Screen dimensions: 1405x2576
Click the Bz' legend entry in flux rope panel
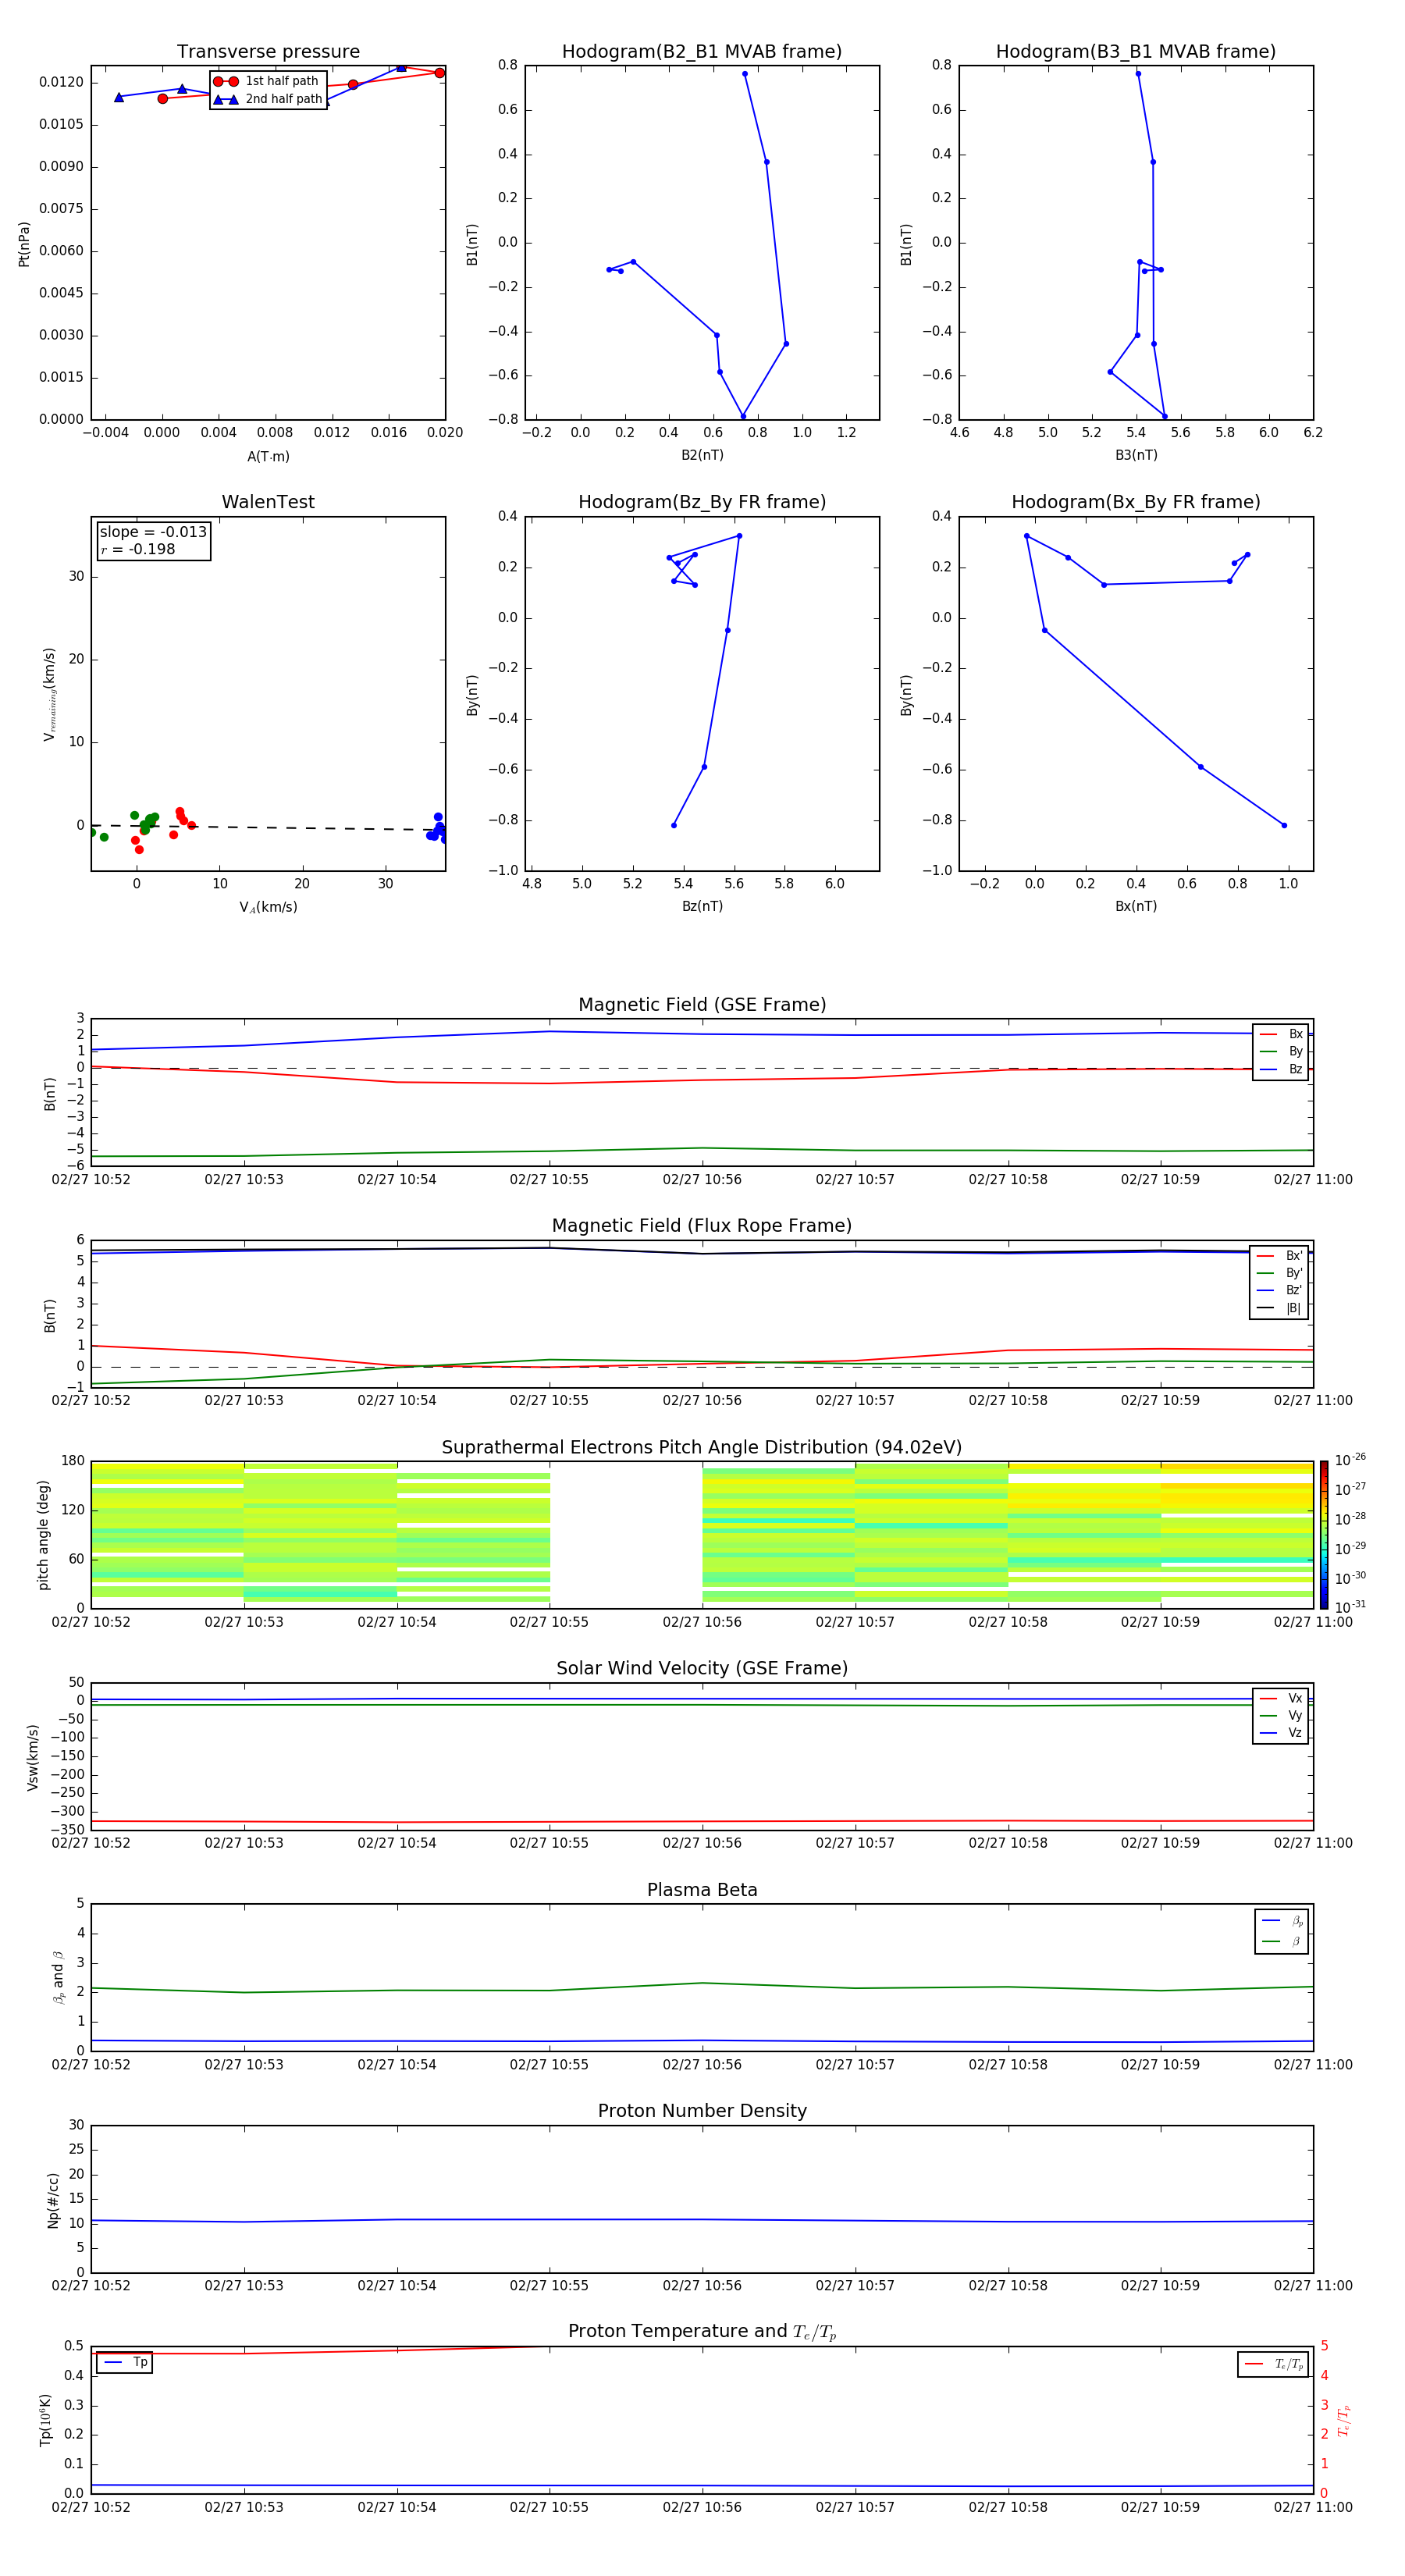pyautogui.click(x=1279, y=1291)
